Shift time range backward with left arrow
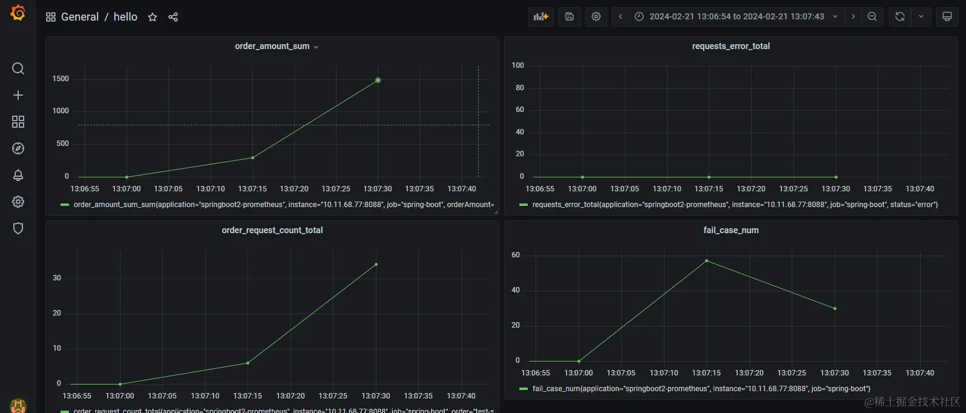This screenshot has height=413, width=966. coord(620,17)
